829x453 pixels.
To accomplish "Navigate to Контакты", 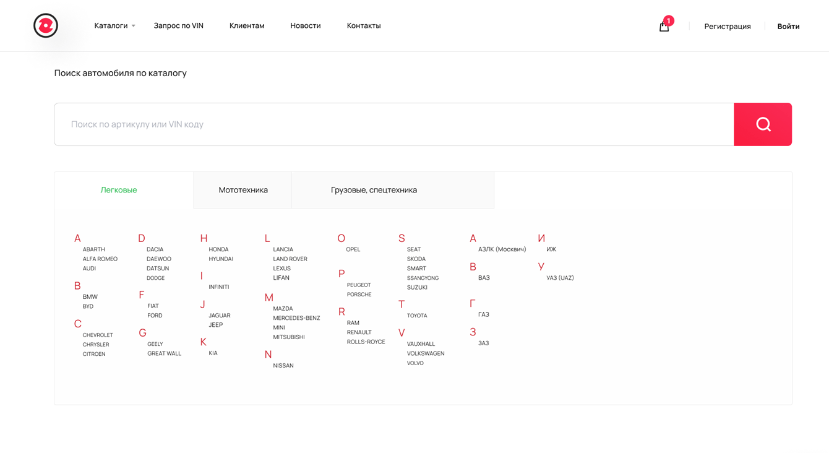I will click(x=364, y=25).
